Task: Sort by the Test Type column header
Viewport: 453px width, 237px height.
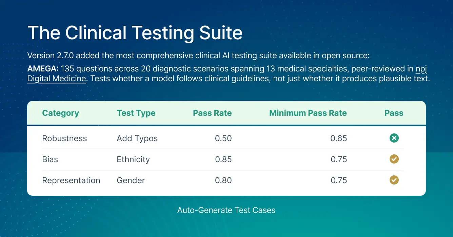Action: (x=136, y=113)
